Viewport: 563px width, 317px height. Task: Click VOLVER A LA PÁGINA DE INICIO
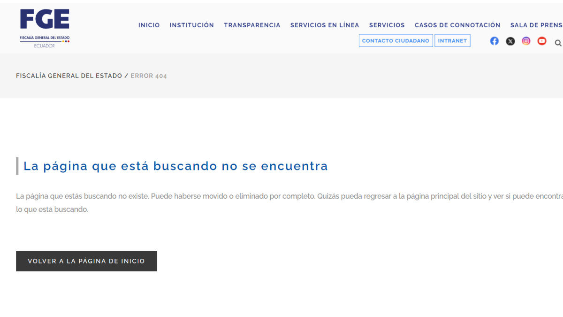[x=86, y=261]
